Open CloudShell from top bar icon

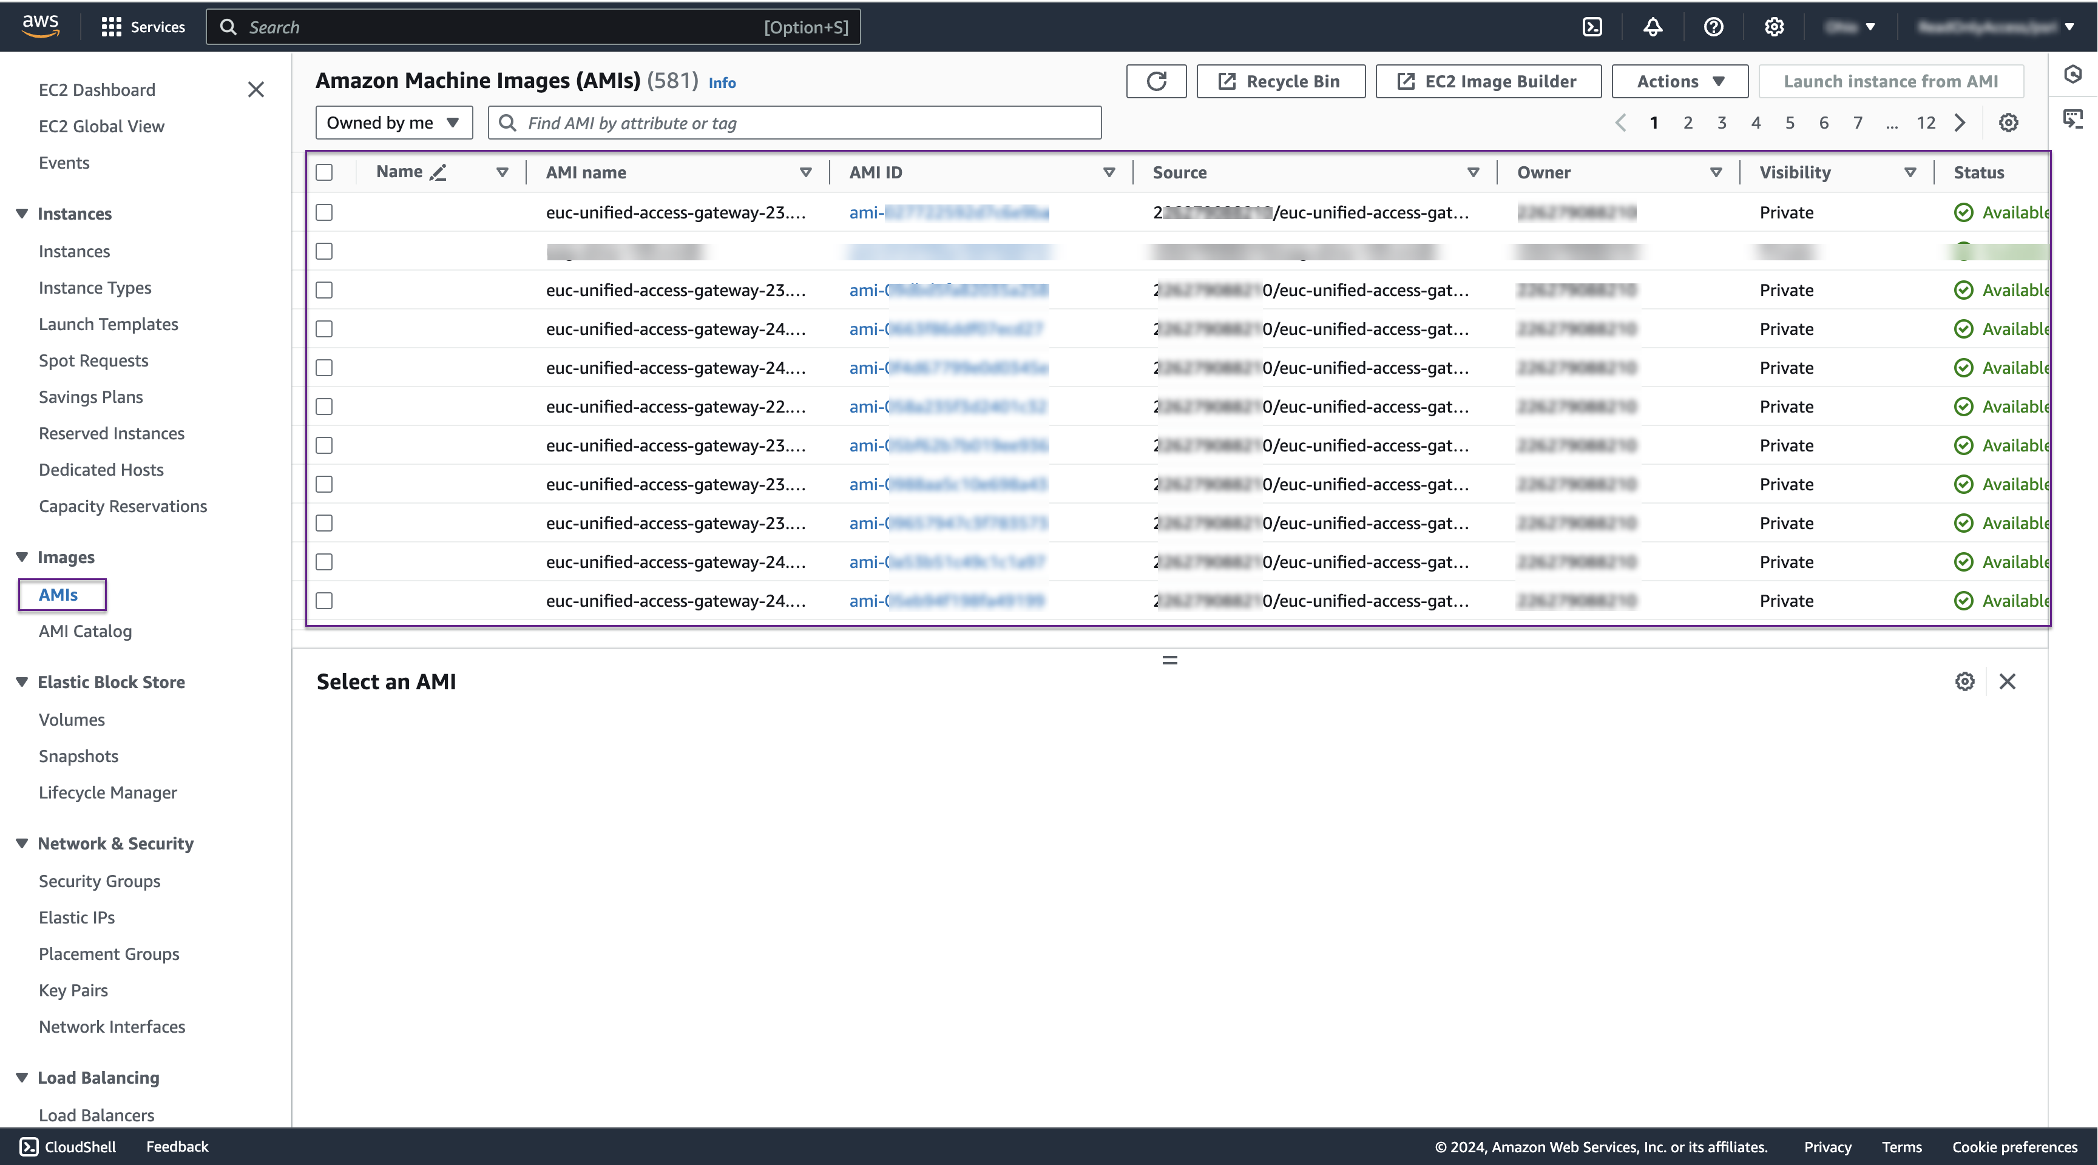click(1592, 27)
